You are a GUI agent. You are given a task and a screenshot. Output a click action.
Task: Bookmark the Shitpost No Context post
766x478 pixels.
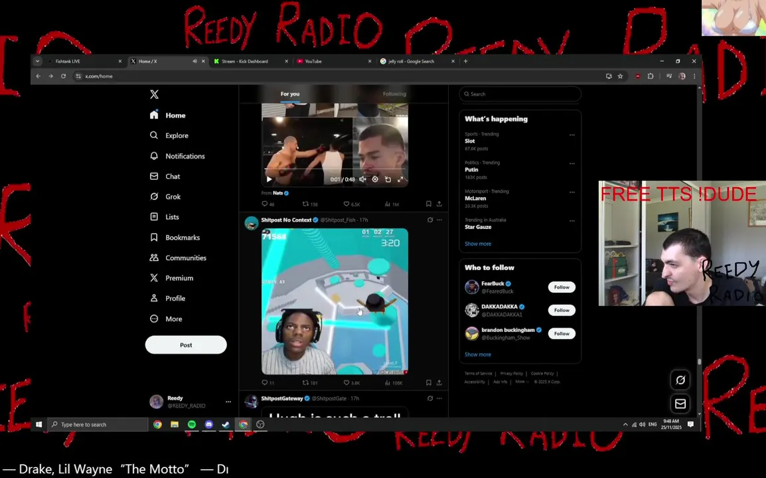[428, 382]
